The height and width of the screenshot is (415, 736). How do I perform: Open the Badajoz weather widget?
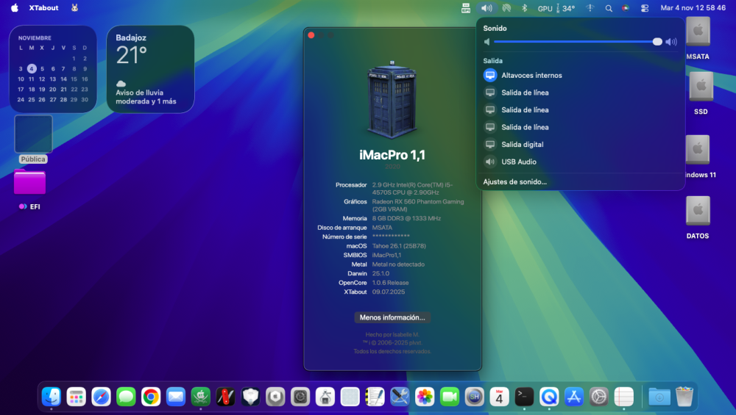[x=150, y=69]
